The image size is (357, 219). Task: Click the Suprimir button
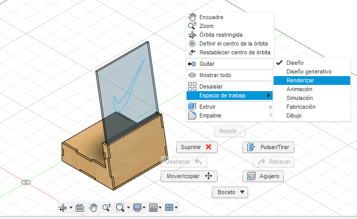(197, 147)
